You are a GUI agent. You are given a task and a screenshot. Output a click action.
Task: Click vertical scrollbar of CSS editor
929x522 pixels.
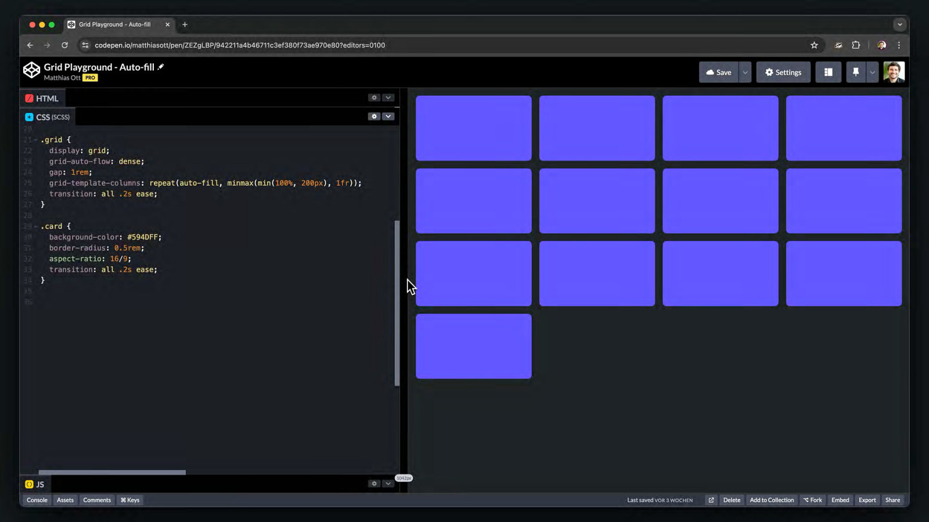pos(397,303)
